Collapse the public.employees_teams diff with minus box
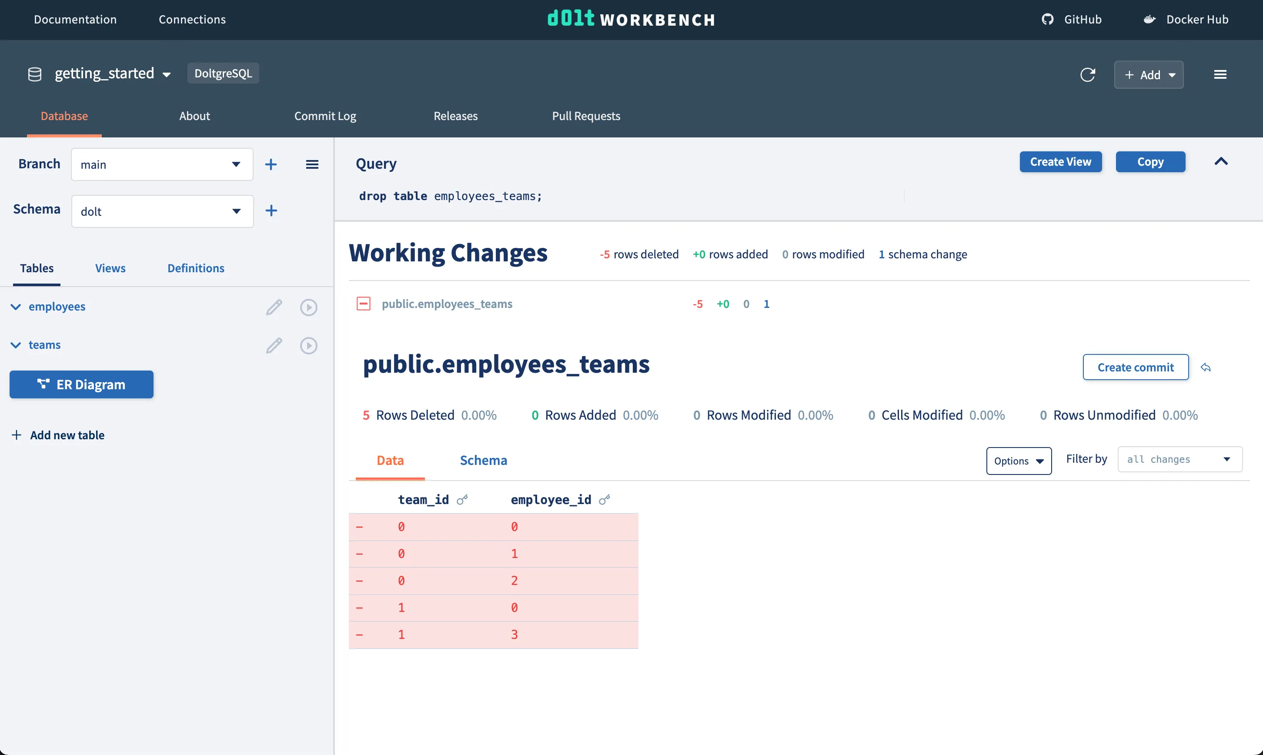The height and width of the screenshot is (755, 1263). [363, 304]
